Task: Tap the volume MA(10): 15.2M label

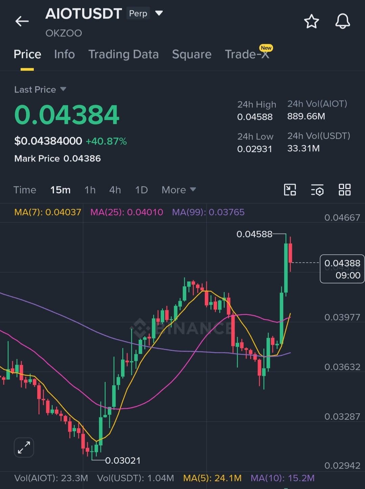Action: point(283,478)
